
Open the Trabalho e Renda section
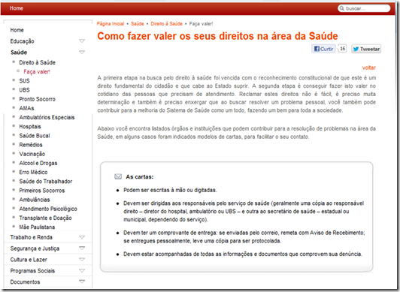(32, 237)
